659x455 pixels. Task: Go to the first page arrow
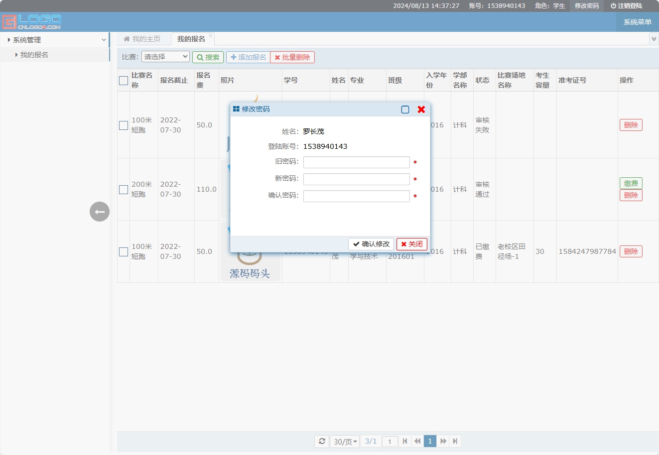click(405, 441)
